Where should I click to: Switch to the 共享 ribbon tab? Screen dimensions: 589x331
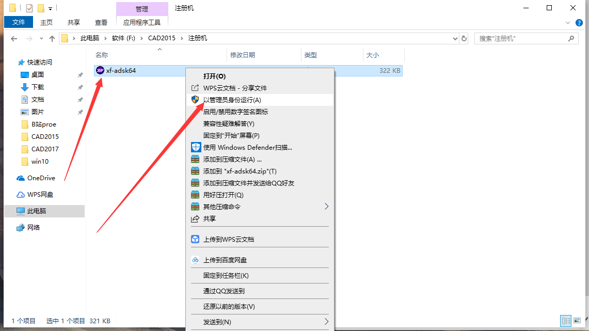pyautogui.click(x=74, y=23)
